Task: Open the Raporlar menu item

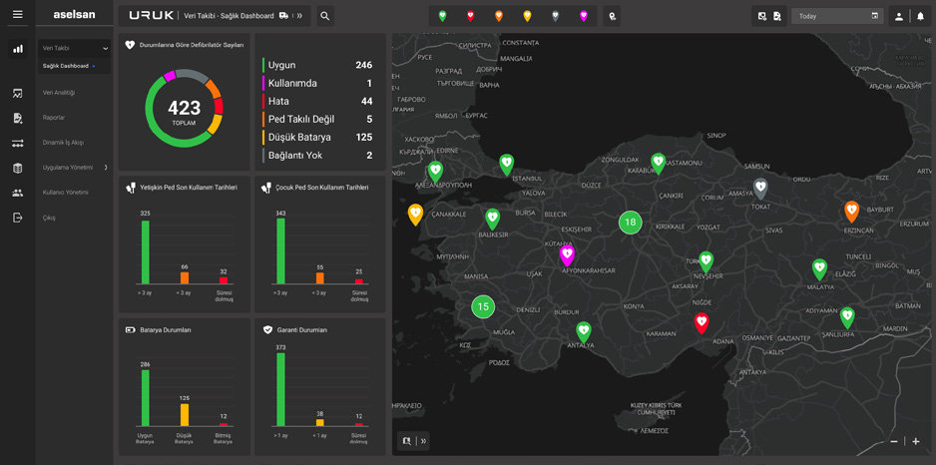Action: click(54, 118)
